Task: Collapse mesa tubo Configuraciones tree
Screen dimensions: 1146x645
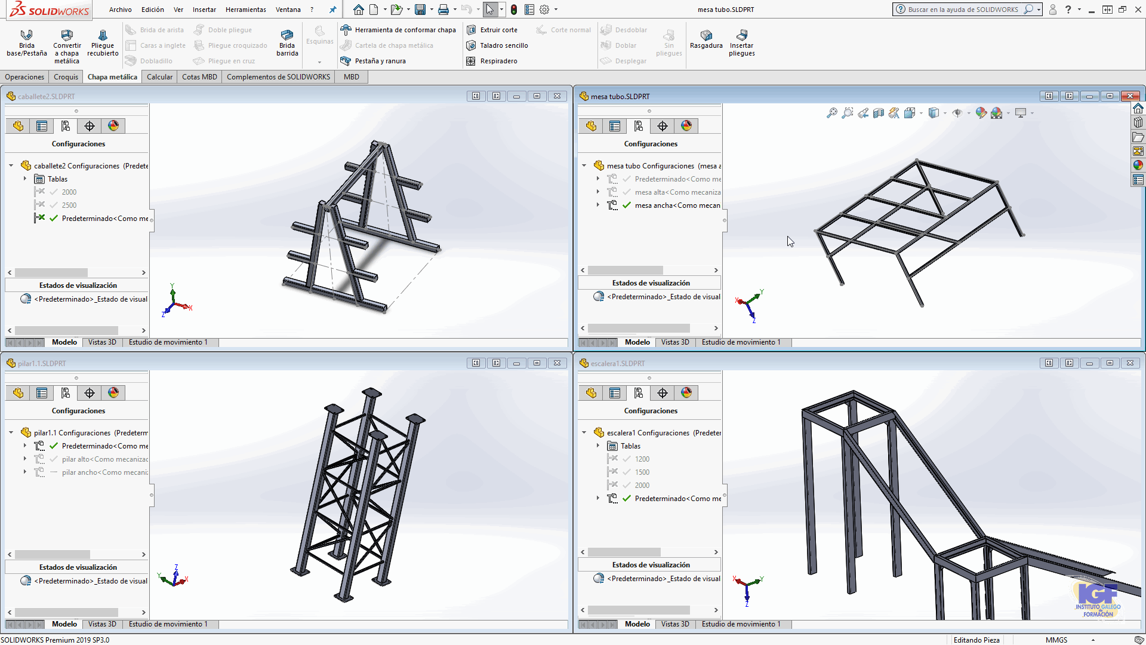Action: click(584, 165)
